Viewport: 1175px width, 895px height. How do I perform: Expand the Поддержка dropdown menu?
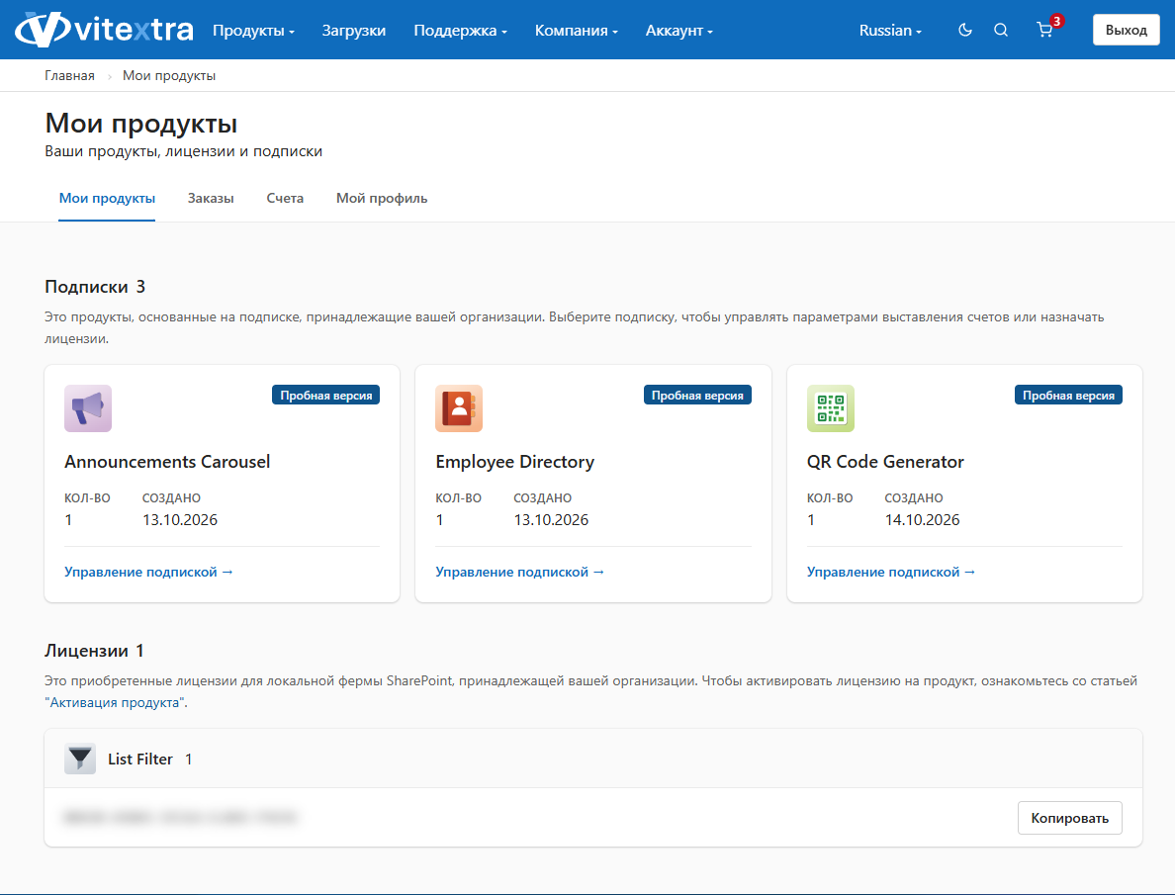pyautogui.click(x=460, y=31)
